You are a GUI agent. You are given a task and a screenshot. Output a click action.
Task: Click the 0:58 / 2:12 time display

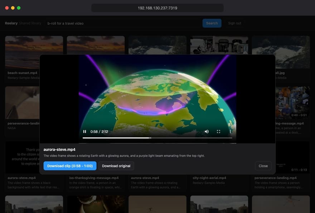pos(99,132)
